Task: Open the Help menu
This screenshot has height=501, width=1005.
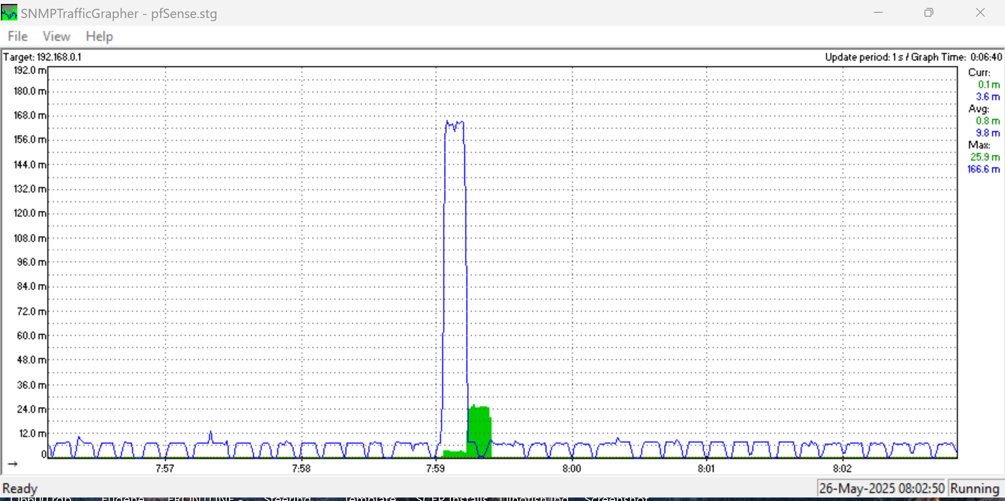Action: point(99,36)
